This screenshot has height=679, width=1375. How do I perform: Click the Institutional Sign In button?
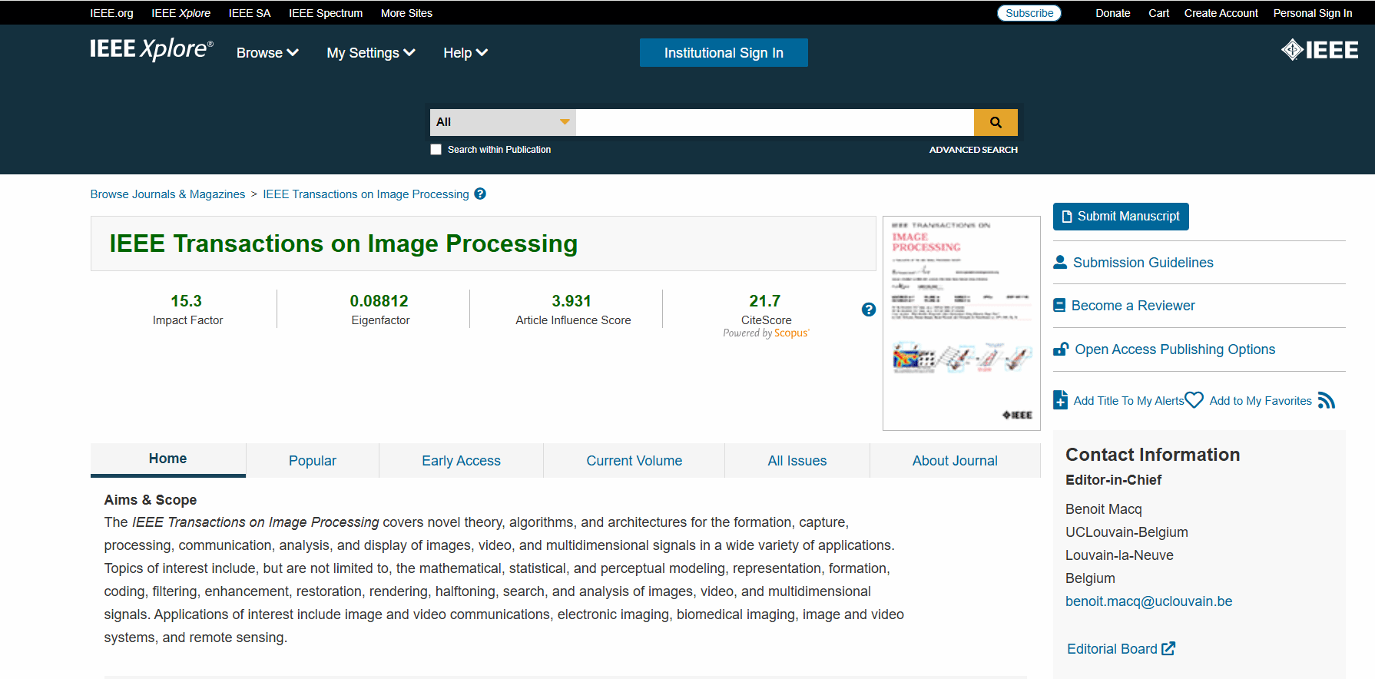tap(724, 53)
